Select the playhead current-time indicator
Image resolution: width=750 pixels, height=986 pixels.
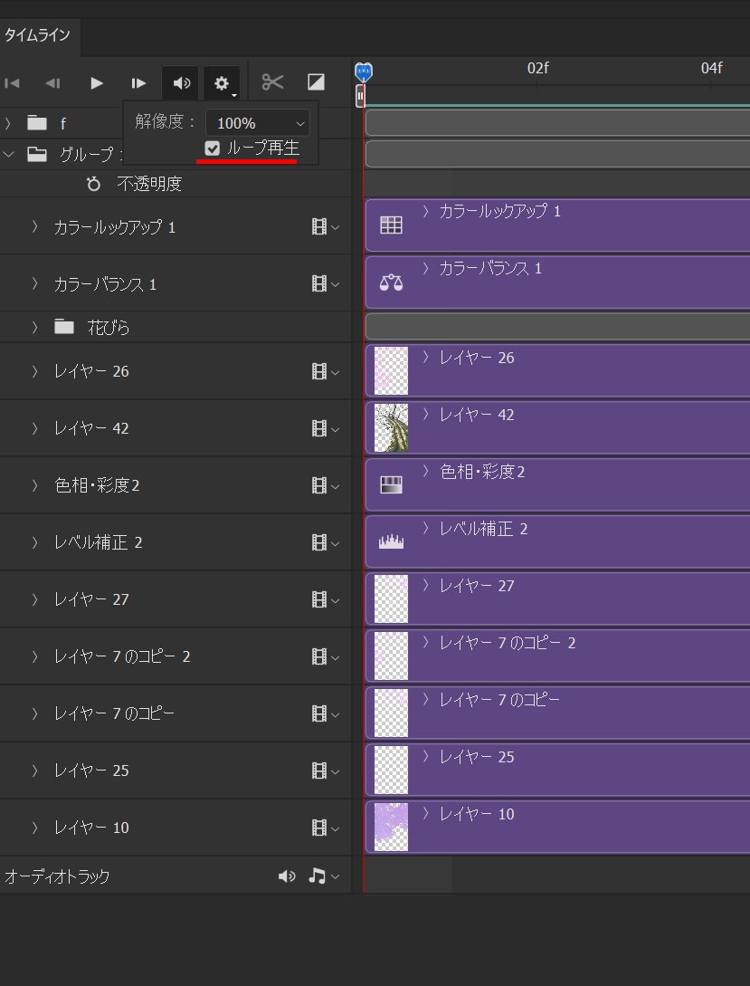point(364,72)
